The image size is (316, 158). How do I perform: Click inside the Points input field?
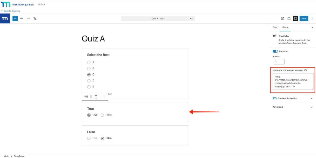[279, 61]
